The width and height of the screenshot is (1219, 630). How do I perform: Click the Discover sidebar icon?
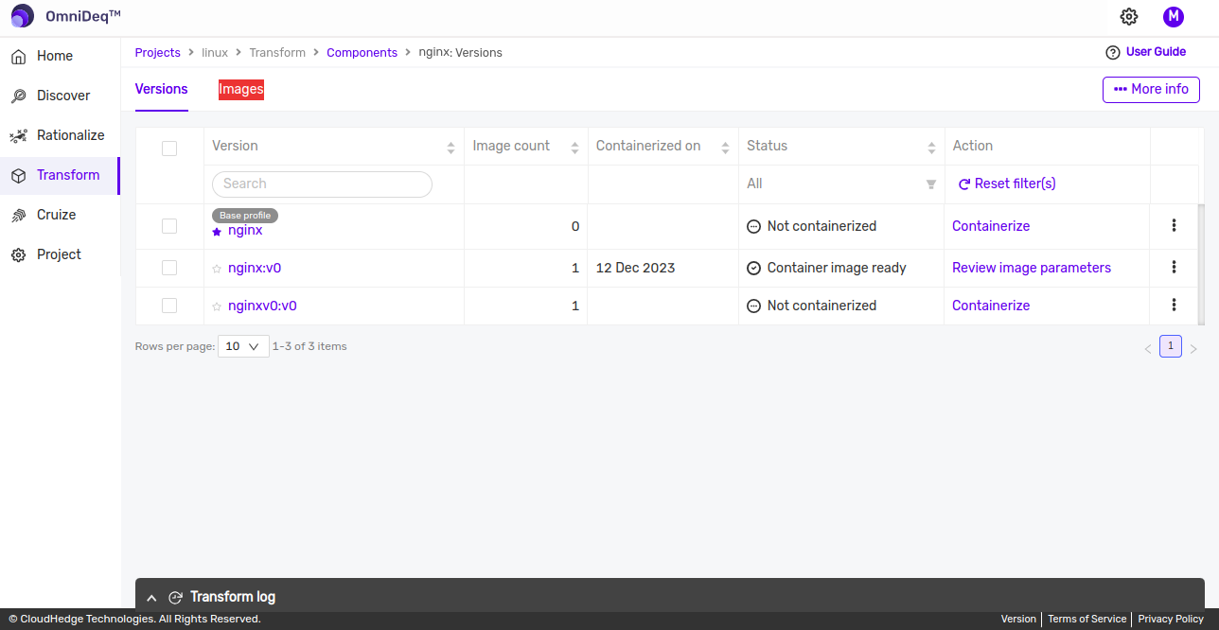18,96
